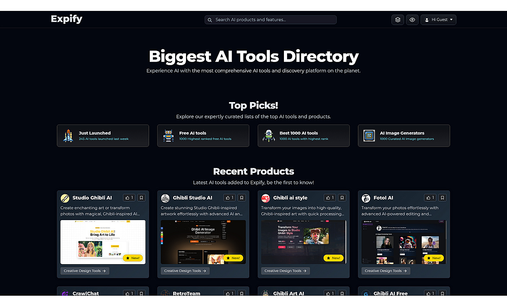The height and width of the screenshot is (307, 507).
Task: Open RetroTeam product title
Action: [x=186, y=293]
